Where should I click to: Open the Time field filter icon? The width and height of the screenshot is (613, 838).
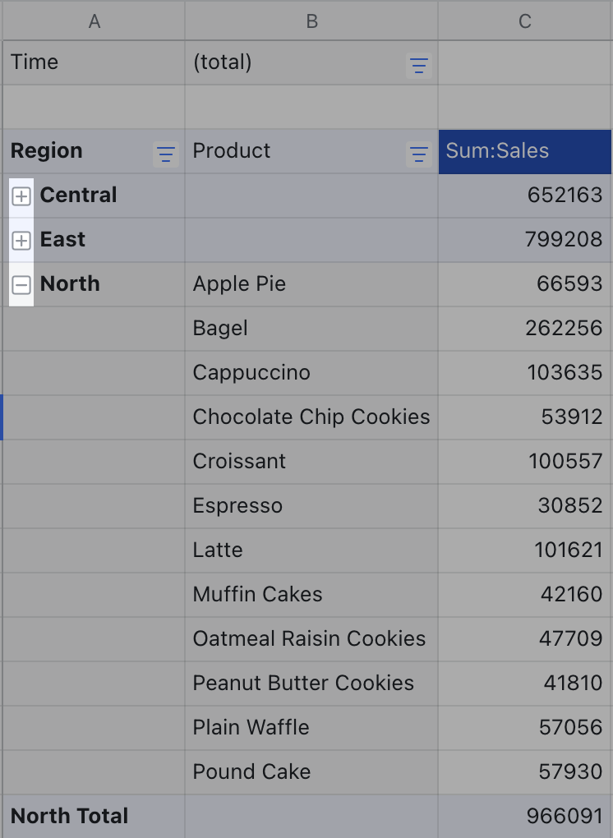tap(419, 67)
